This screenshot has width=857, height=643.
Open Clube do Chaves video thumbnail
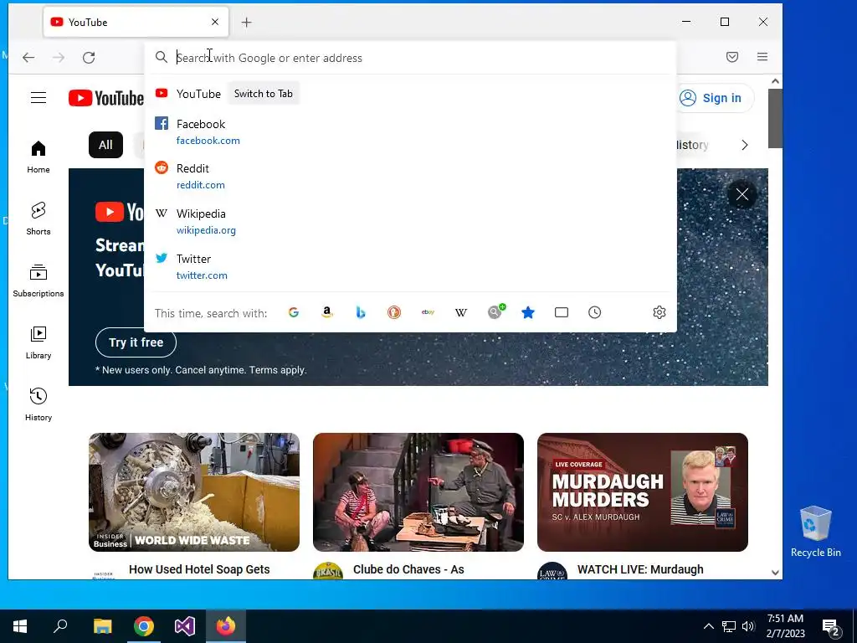418,492
